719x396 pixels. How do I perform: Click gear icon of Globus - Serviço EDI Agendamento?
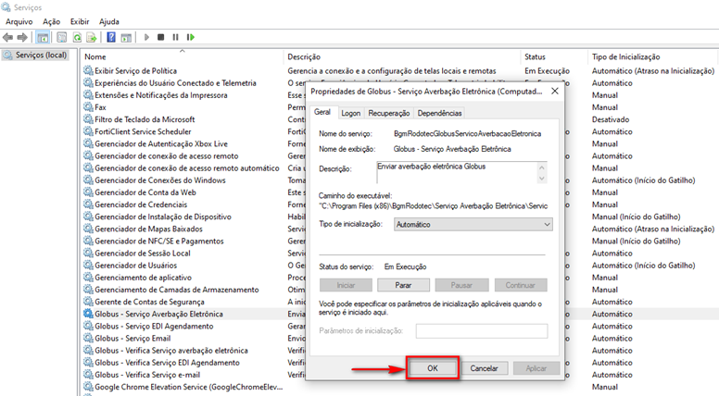[88, 326]
